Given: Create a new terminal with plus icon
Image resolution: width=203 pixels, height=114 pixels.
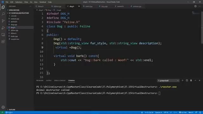Looking at the screenshot, I should pos(182,80).
